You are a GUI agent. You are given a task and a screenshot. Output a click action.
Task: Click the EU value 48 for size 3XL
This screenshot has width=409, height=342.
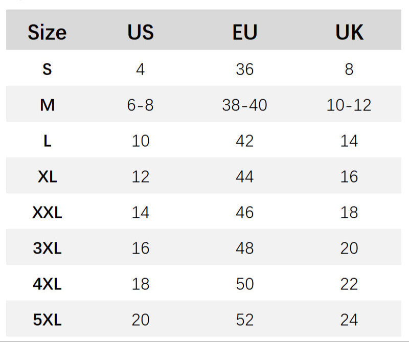244,248
